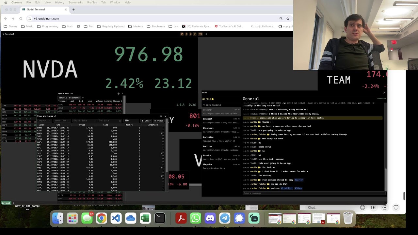Click the 500 row count field
This screenshot has width=418, height=235.
(x=131, y=121)
